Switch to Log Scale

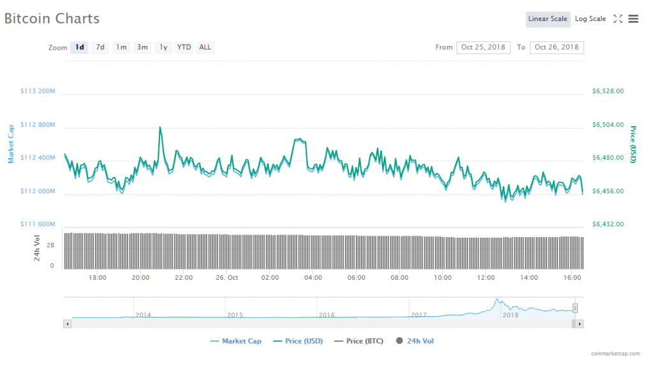pos(590,19)
